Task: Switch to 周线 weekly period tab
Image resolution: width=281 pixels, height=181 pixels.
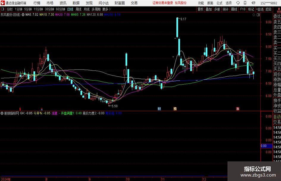Action: 78,9
